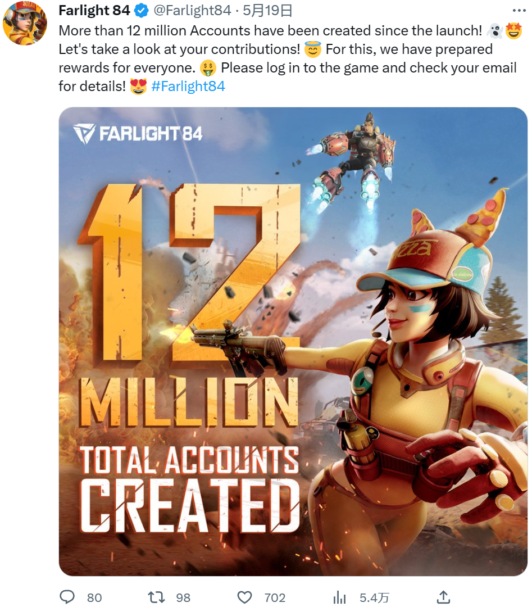Image resolution: width=532 pixels, height=607 pixels.
Task: Click the retweet arrows icon
Action: pos(157,597)
